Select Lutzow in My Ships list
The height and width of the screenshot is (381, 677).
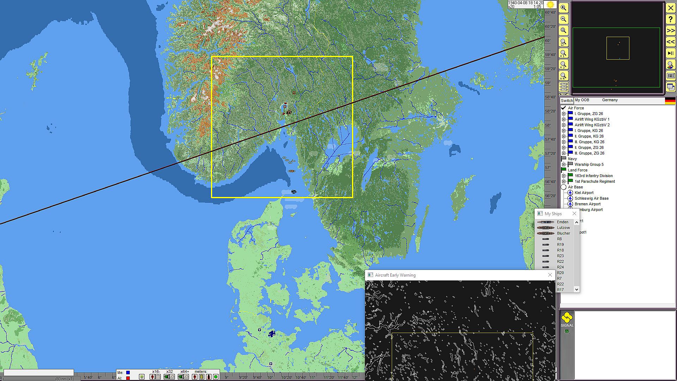point(563,228)
